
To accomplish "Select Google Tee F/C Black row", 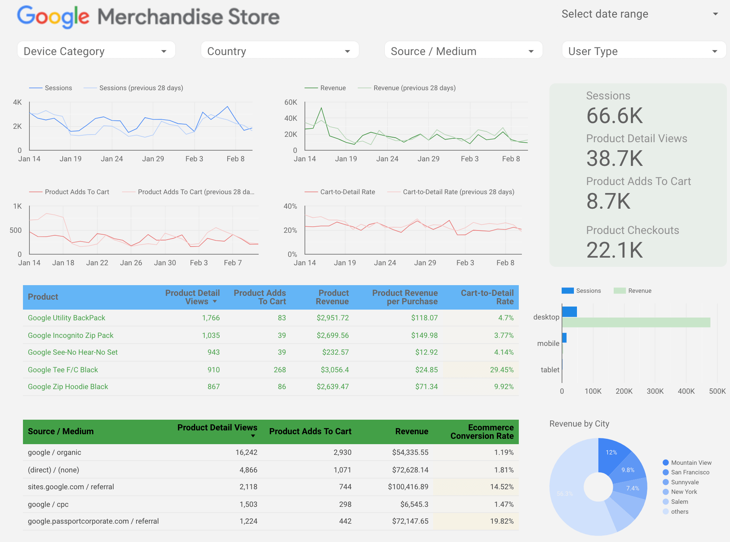I will coord(271,370).
